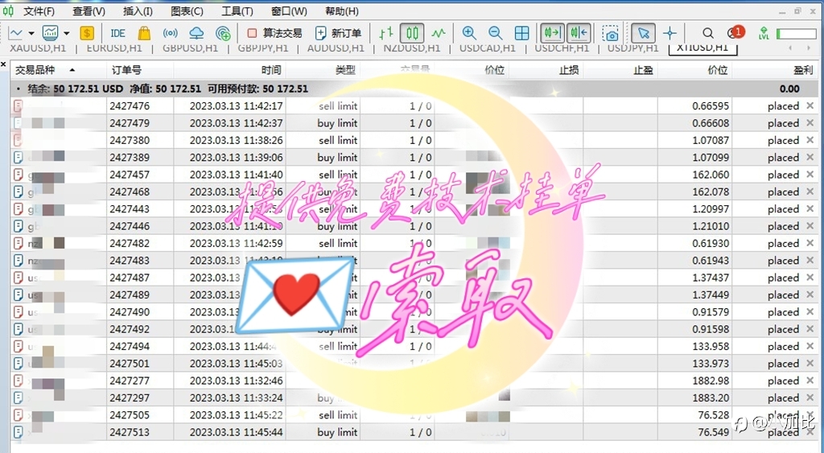
Task: Open the IDE MetaEditor button
Action: 117,33
